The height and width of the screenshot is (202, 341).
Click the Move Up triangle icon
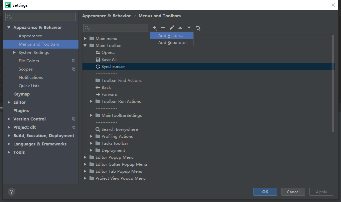[180, 28]
